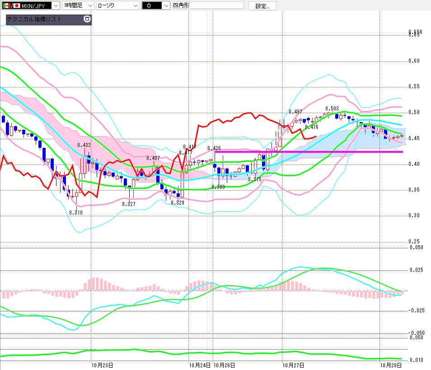Click the 8.497 price label
This screenshot has width=431, height=370.
(295, 112)
